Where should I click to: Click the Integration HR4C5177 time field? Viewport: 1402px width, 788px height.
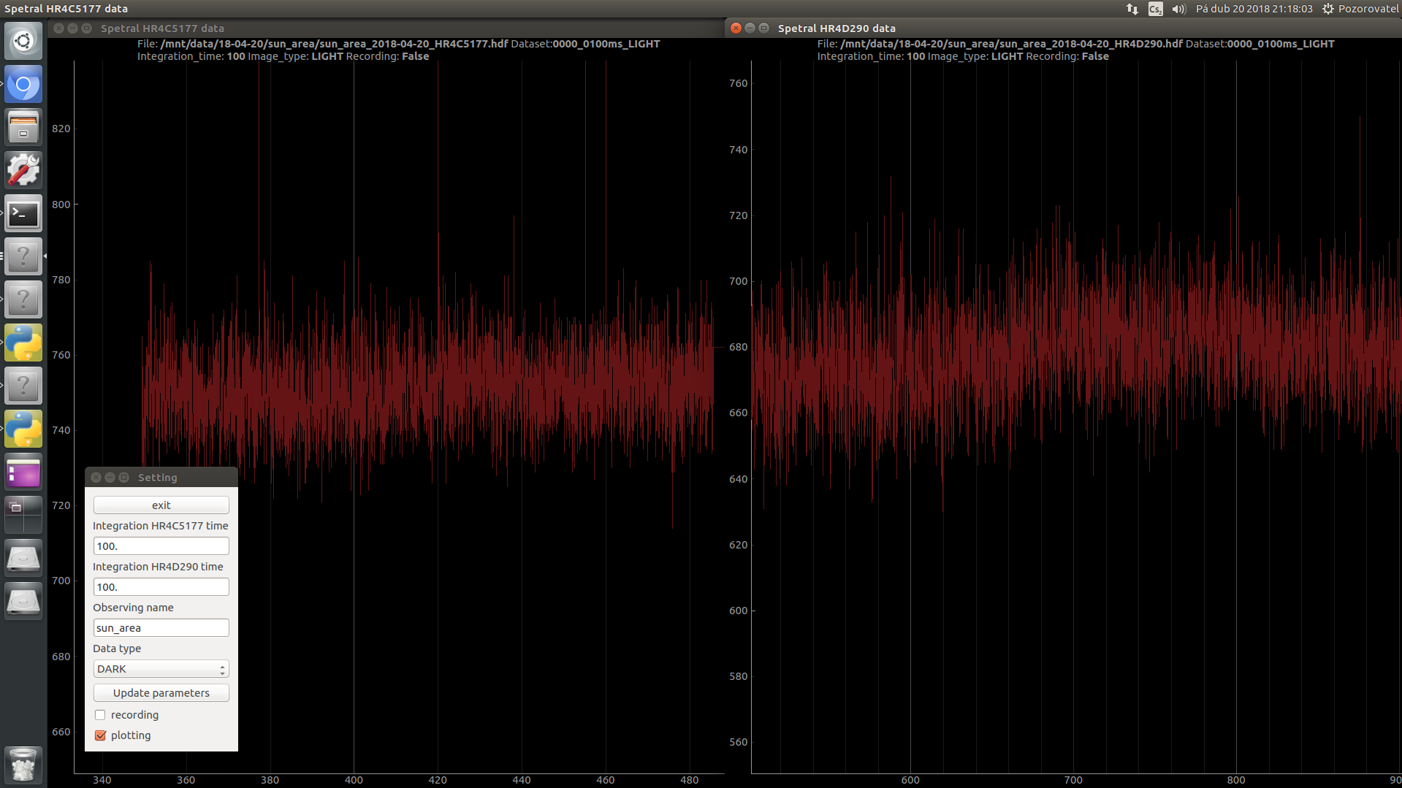click(x=161, y=546)
